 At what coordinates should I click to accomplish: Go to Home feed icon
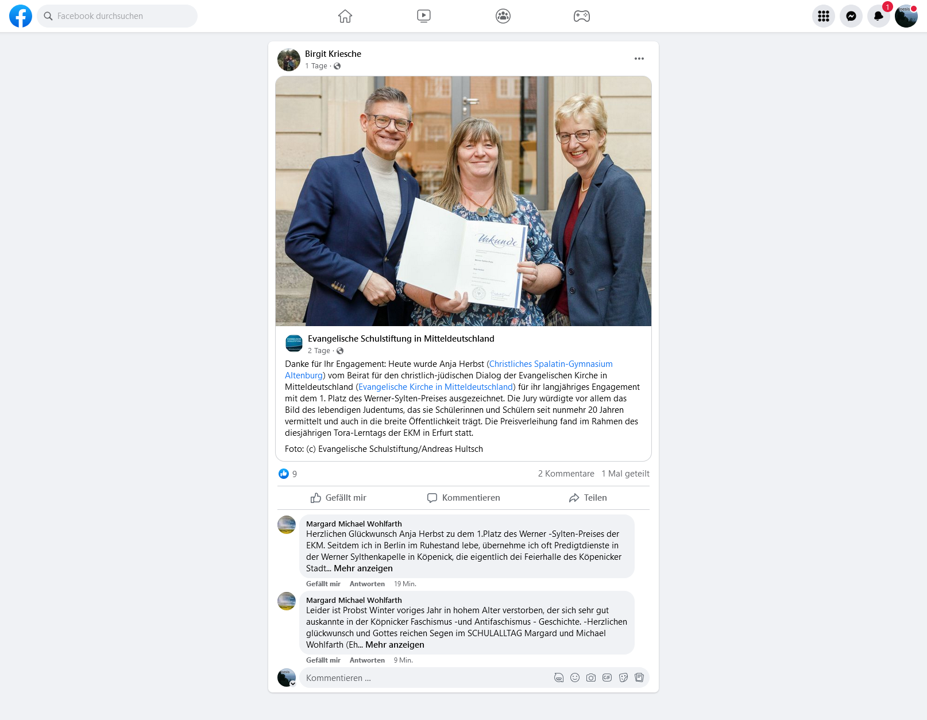click(x=345, y=16)
